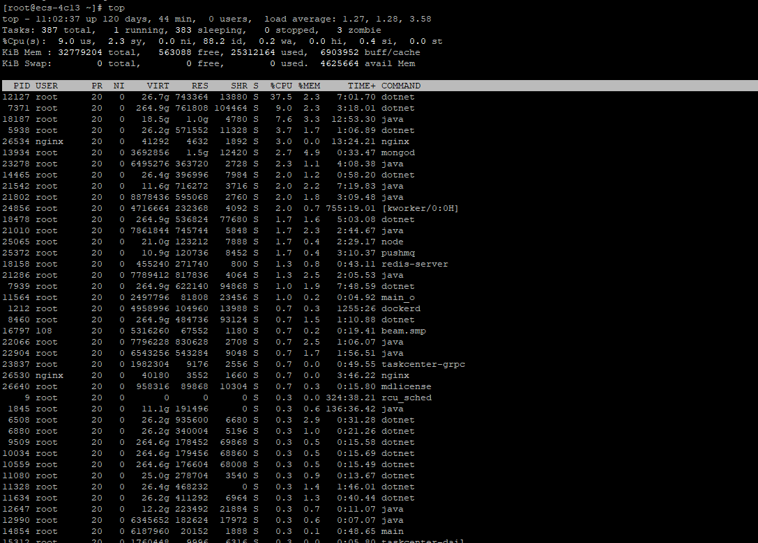Click PID 26534 nginx row
758x543 pixels.
click(206, 142)
